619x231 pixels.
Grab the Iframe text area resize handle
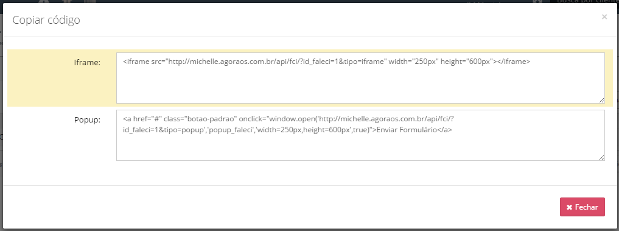tap(601, 101)
